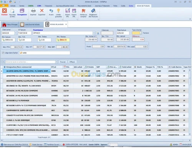Open the Mouvements stock ribbon tab
This screenshot has width=192, height=148.
point(84,6)
